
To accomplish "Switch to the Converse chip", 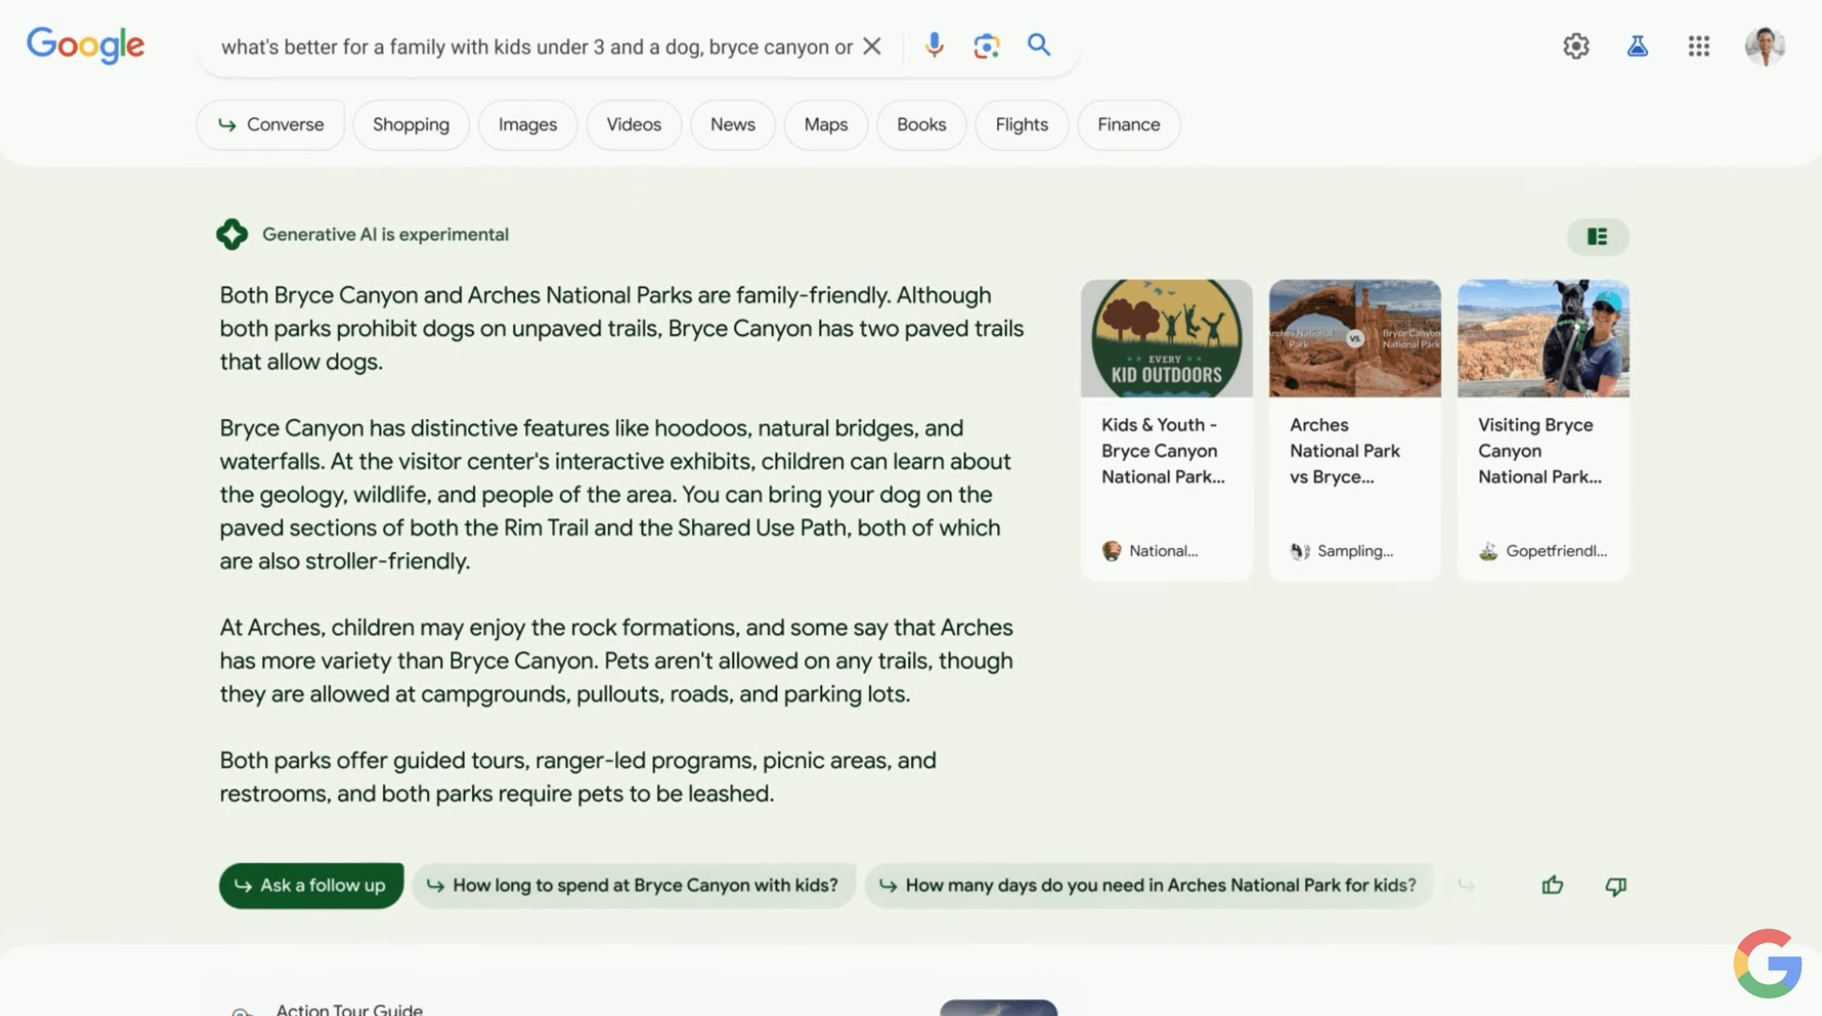I will click(x=271, y=124).
